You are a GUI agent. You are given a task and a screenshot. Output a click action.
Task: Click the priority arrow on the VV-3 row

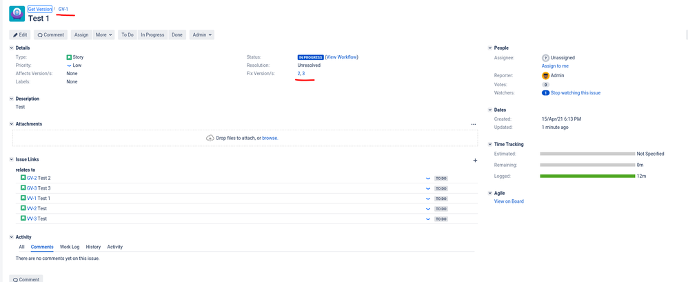[x=428, y=219]
